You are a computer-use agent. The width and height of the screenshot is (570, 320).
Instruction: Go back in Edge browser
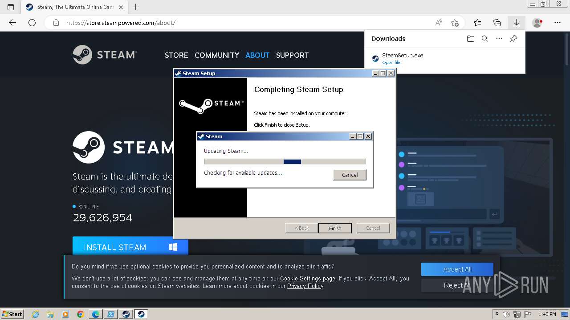[x=12, y=23]
